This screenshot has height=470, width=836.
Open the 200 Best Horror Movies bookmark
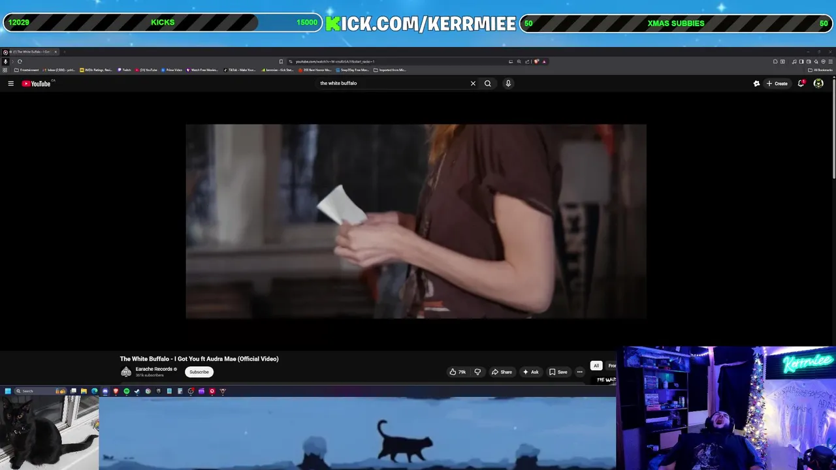pyautogui.click(x=315, y=70)
